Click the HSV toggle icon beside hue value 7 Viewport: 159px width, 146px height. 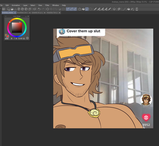pyautogui.click(x=12, y=38)
